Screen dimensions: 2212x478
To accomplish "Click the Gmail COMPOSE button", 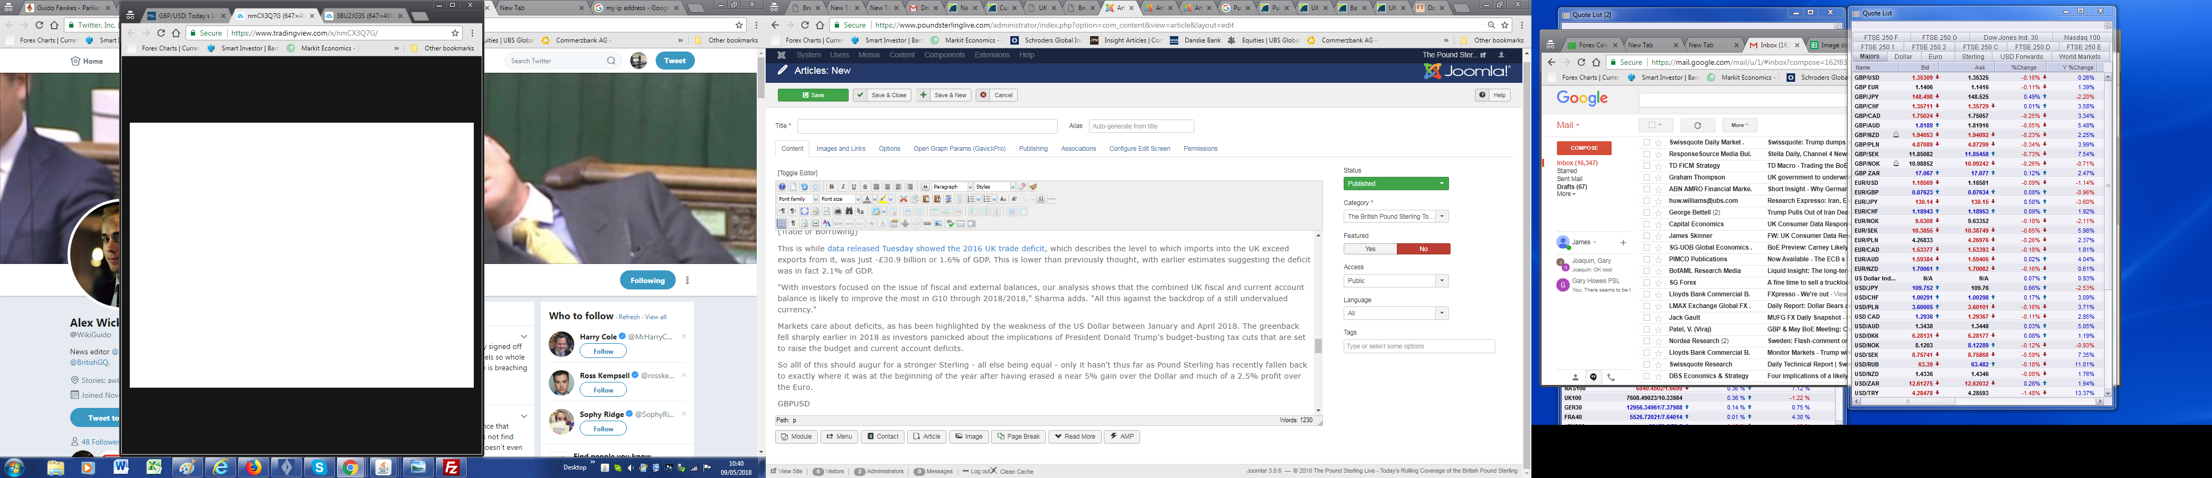I will click(x=1583, y=149).
